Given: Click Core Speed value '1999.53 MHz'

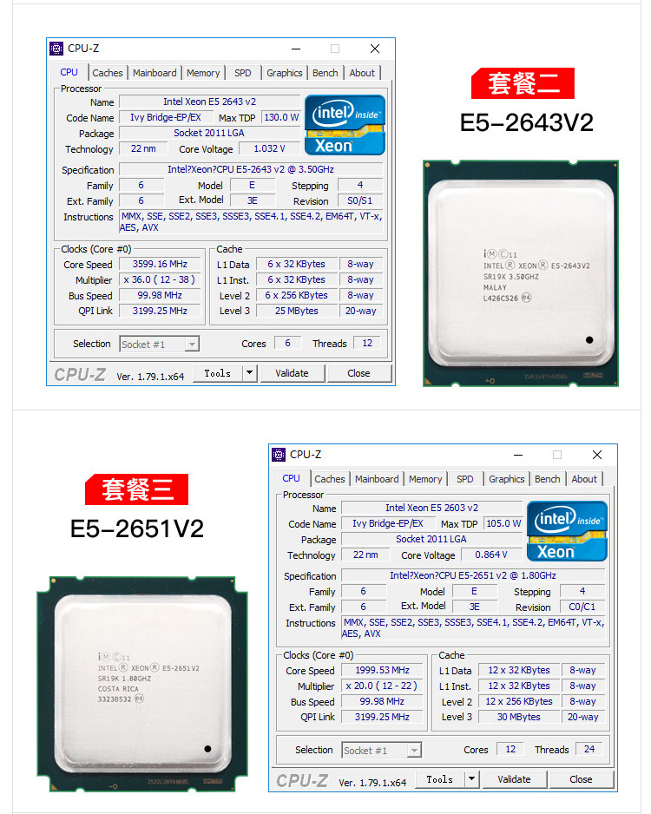Looking at the screenshot, I should click(382, 670).
